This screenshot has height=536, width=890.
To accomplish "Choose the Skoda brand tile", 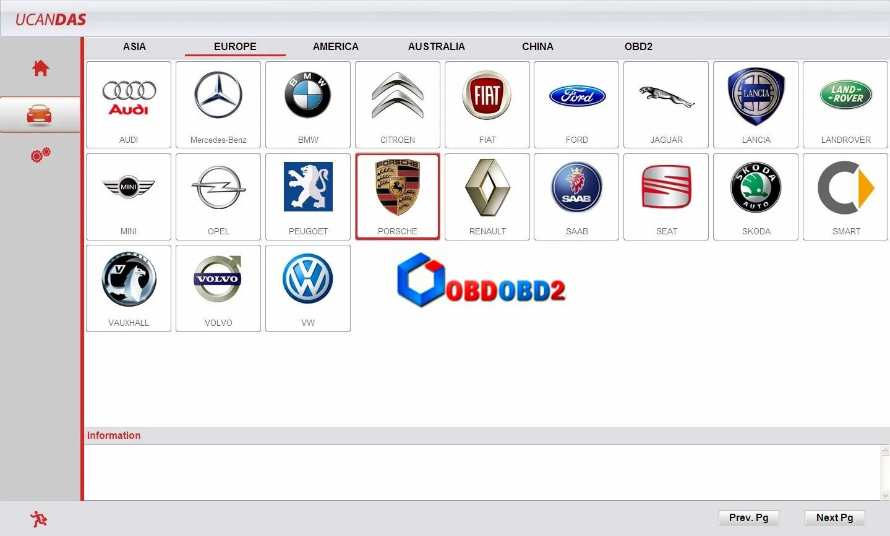I will pyautogui.click(x=756, y=197).
